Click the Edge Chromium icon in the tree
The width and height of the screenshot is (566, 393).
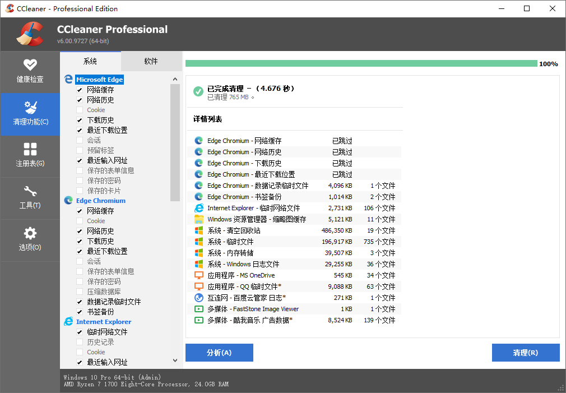coord(68,201)
